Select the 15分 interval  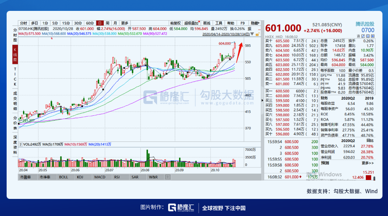66,23
